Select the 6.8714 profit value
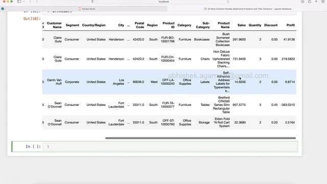The width and height of the screenshot is (327, 184). pos(290,82)
